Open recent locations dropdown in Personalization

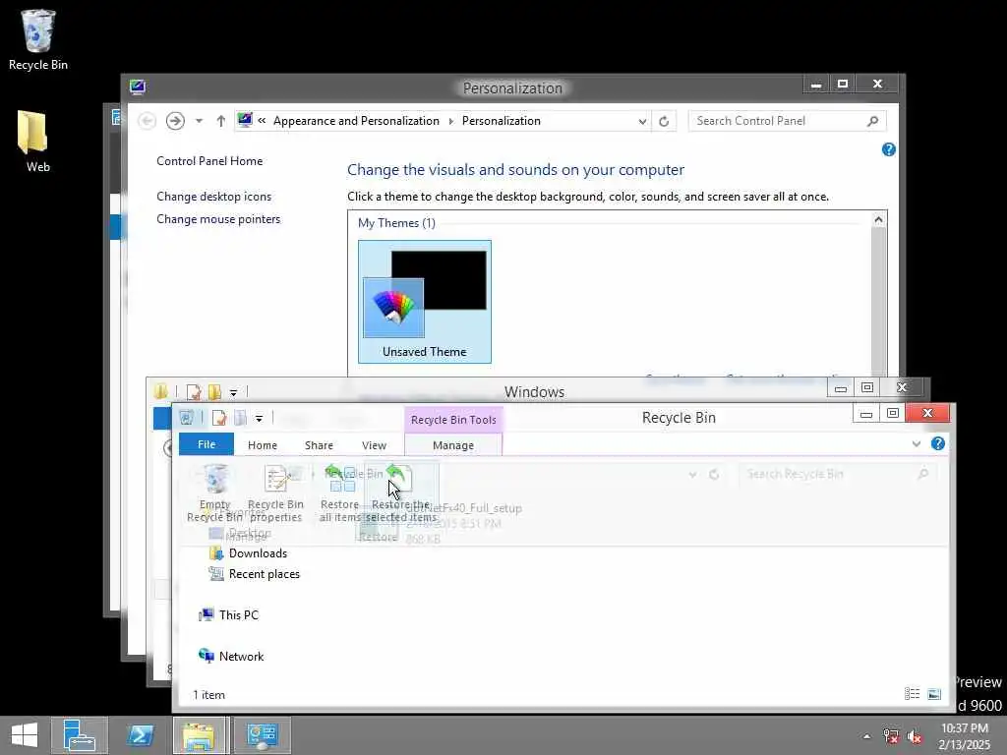[199, 121]
